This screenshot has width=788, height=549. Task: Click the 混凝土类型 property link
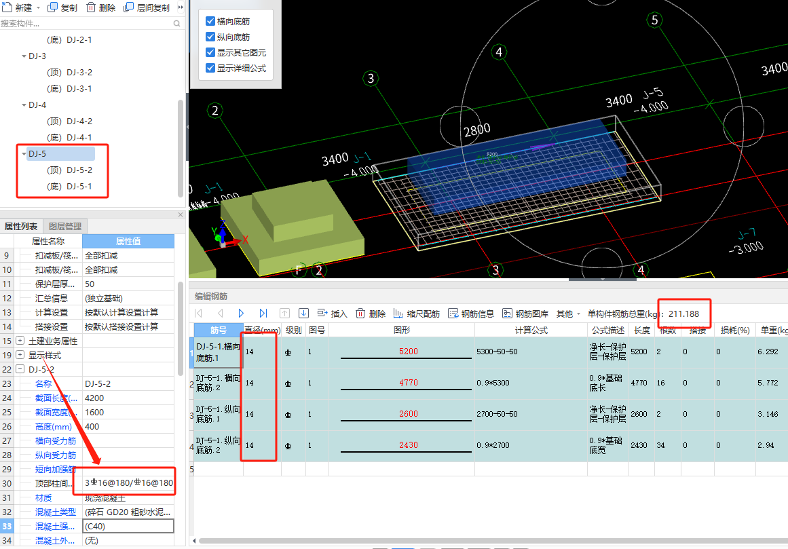(x=56, y=512)
